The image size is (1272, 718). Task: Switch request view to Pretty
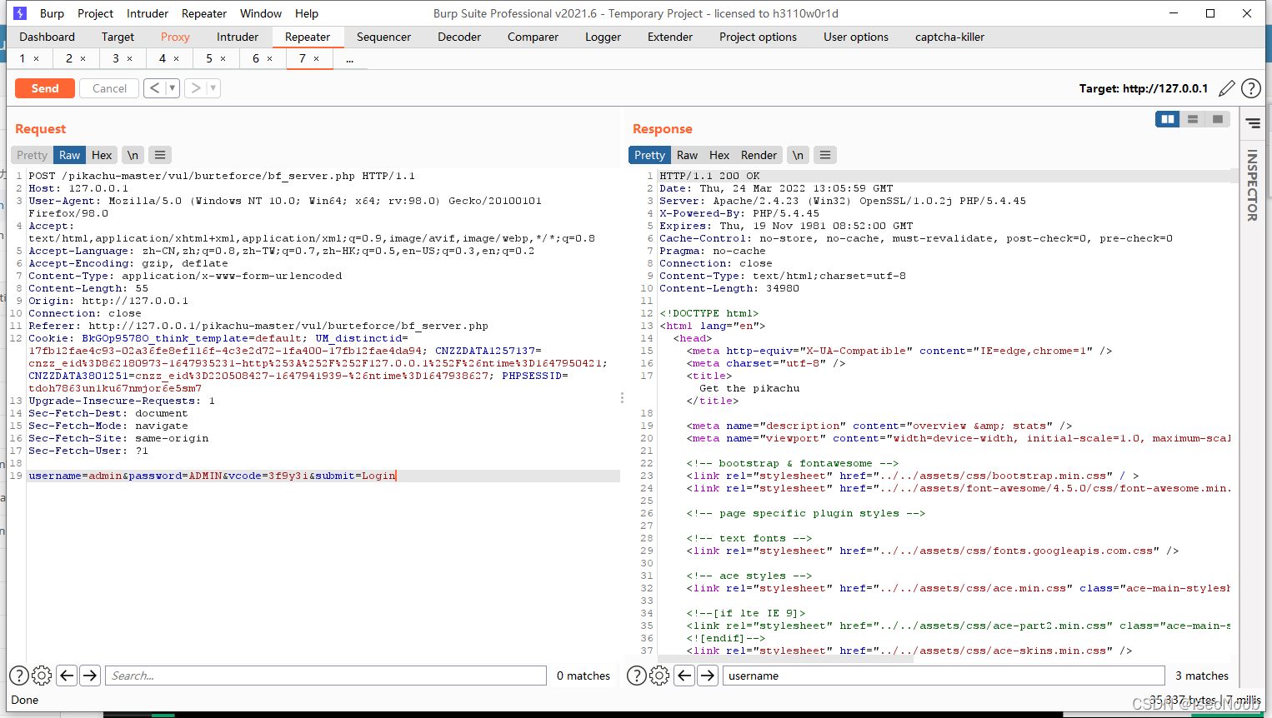click(x=32, y=155)
